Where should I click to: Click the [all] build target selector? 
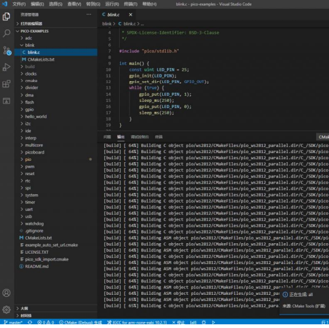(x=193, y=322)
